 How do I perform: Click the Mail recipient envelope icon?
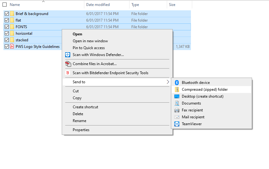tap(177, 117)
